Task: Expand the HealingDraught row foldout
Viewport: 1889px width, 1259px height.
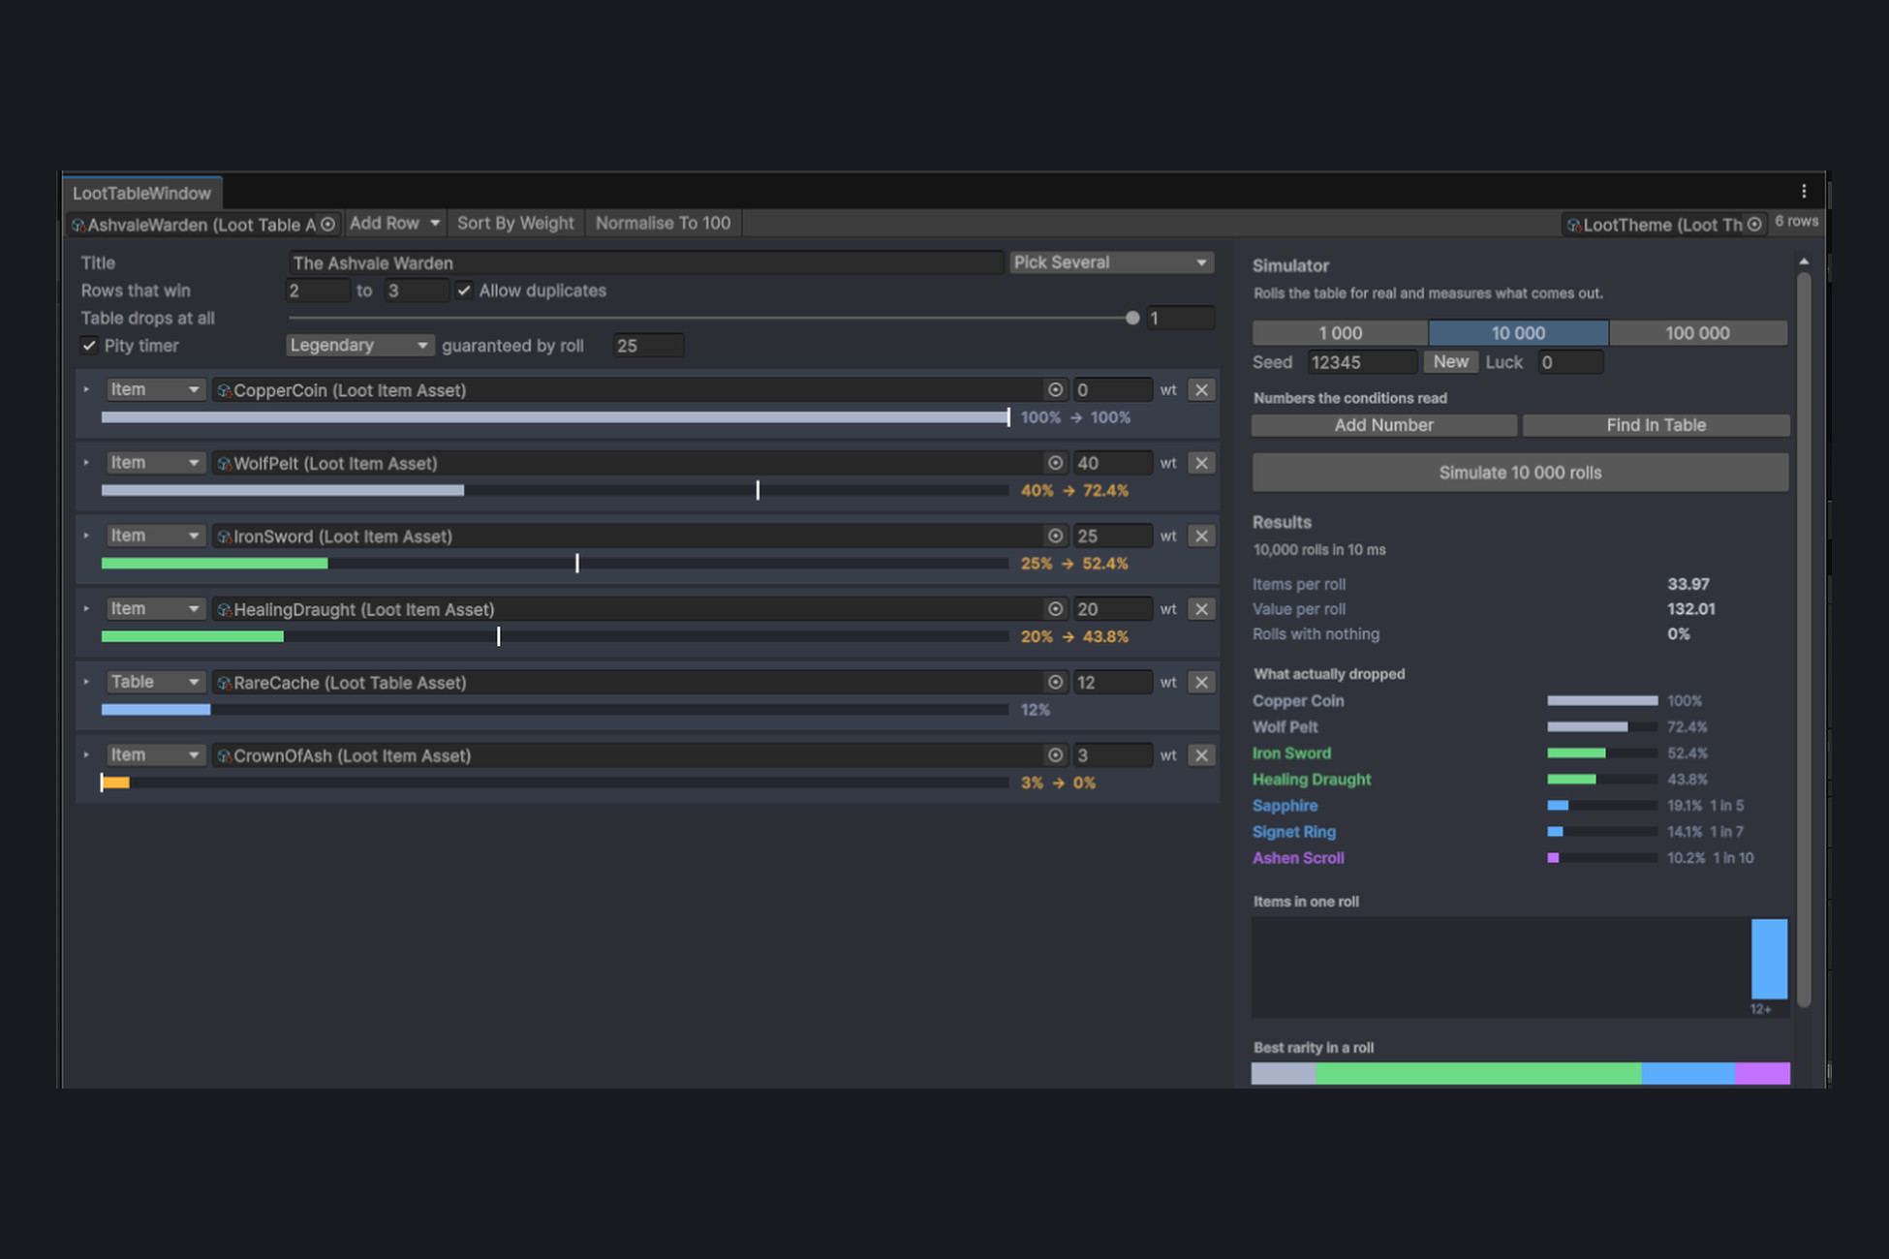Action: [x=86, y=608]
